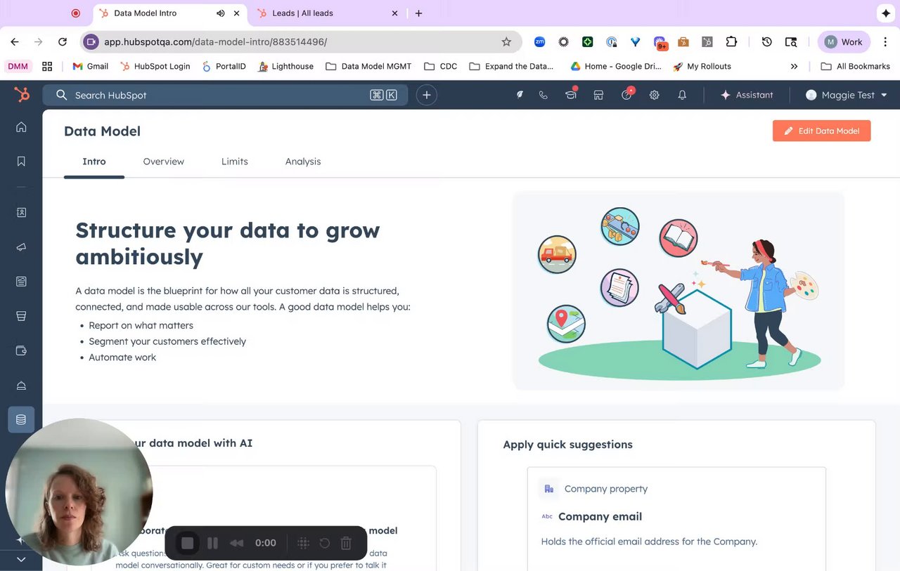The width and height of the screenshot is (900, 571).
Task: Select the Intro tab
Action: click(94, 162)
